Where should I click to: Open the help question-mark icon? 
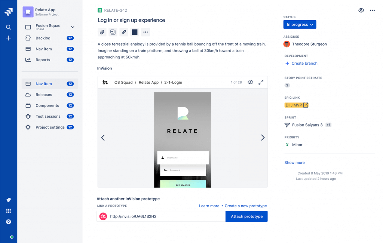(x=9, y=222)
